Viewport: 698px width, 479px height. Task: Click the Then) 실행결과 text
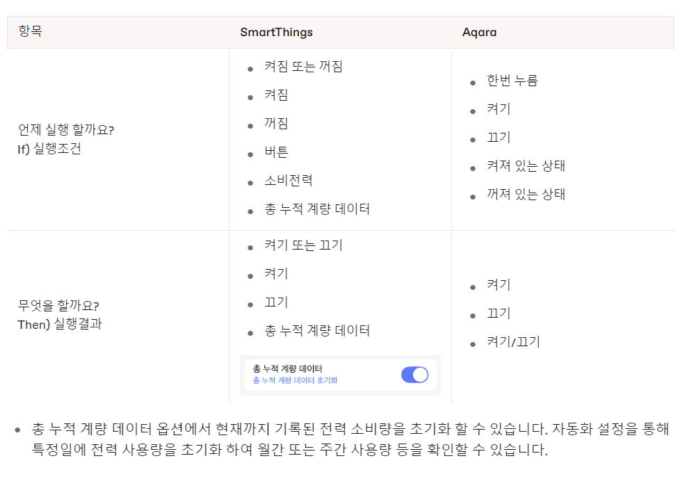point(60,324)
